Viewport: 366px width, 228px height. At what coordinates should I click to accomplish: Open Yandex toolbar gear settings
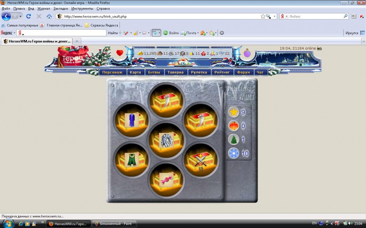[x=222, y=33]
